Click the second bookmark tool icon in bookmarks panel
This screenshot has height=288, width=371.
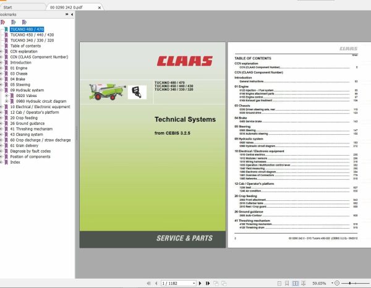[14, 22]
